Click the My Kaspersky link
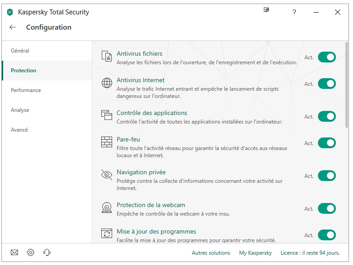 pyautogui.click(x=255, y=253)
